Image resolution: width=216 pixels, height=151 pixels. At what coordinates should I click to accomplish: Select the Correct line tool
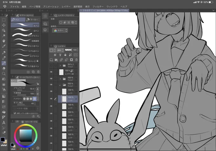coord(4,133)
